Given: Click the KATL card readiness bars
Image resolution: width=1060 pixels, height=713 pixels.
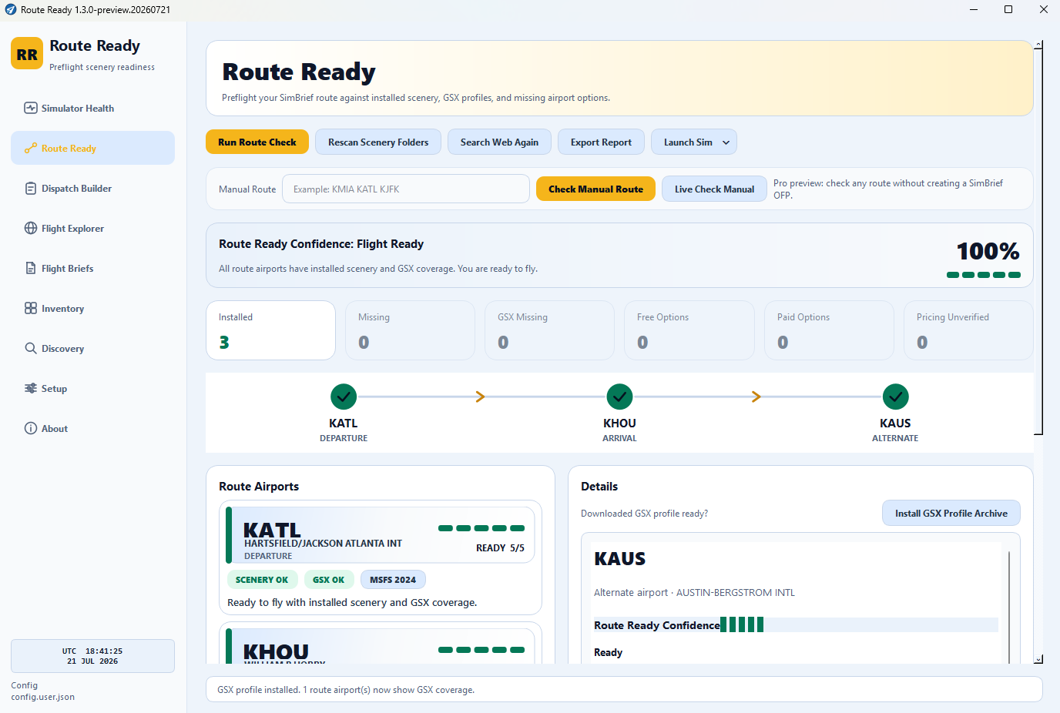Looking at the screenshot, I should tap(481, 528).
